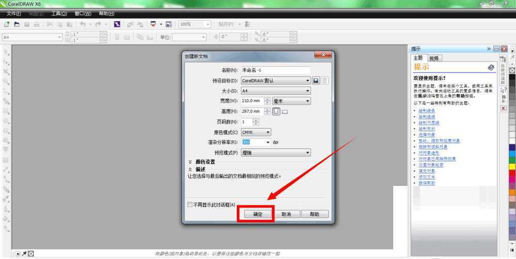Click the Hints docker tab with question cursor
516x259 pixels.
click(x=503, y=90)
